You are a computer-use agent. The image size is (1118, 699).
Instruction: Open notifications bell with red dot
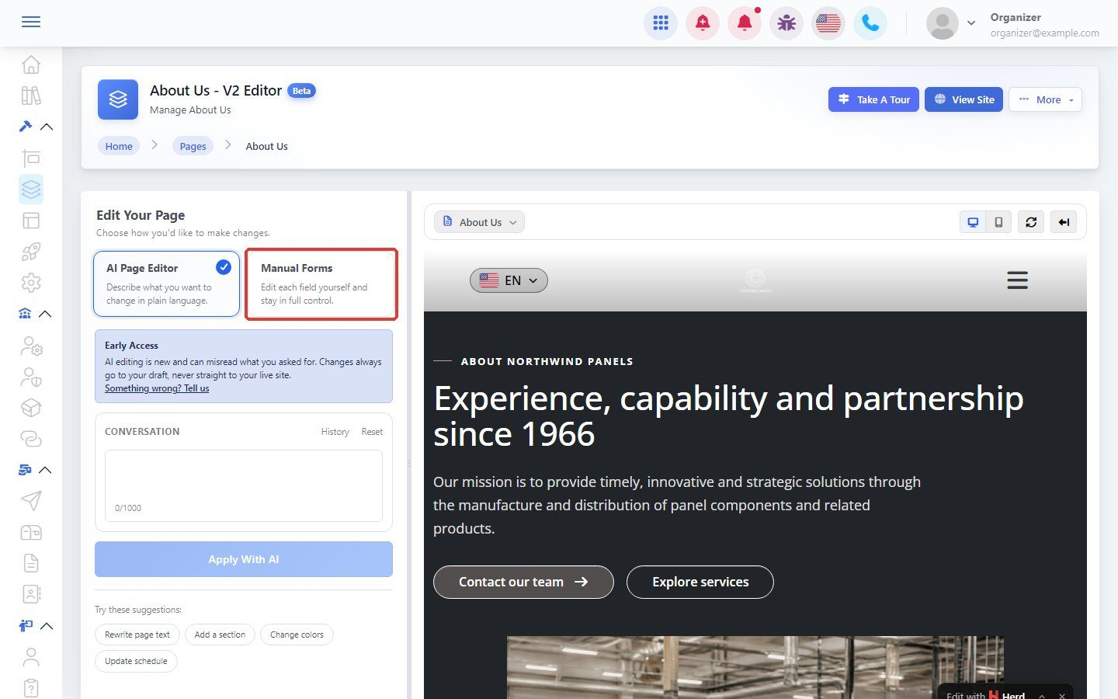[x=745, y=23]
